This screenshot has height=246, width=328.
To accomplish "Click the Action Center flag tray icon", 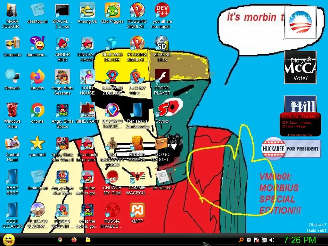I will (257, 240).
